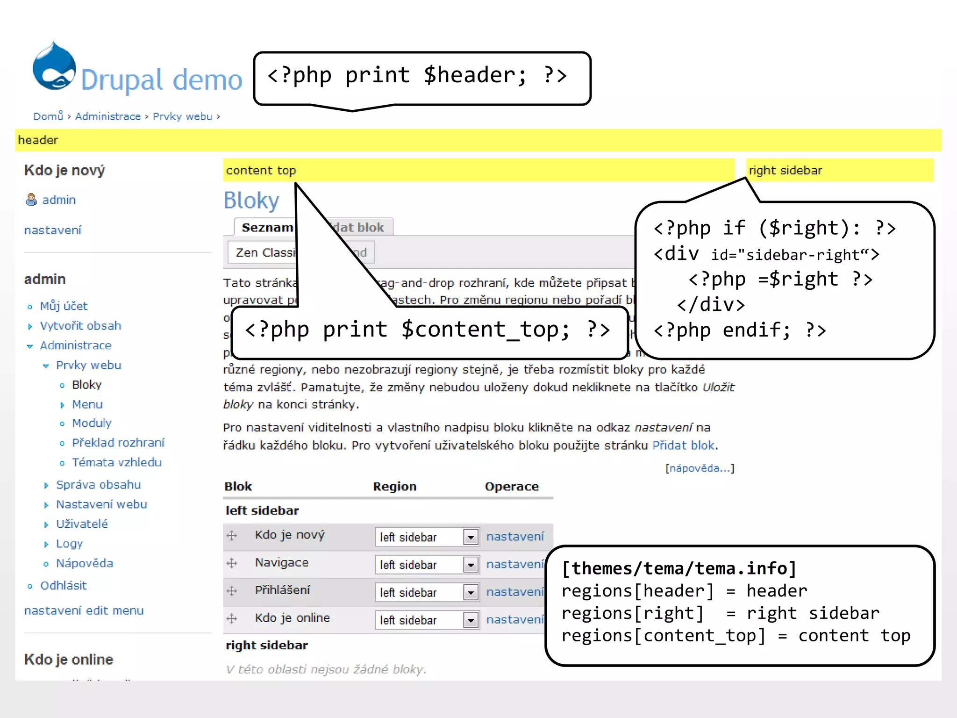Open region dropdown for Navigace block

427,565
